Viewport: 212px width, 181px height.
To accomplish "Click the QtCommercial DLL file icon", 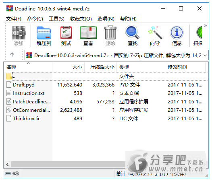I will (9, 110).
